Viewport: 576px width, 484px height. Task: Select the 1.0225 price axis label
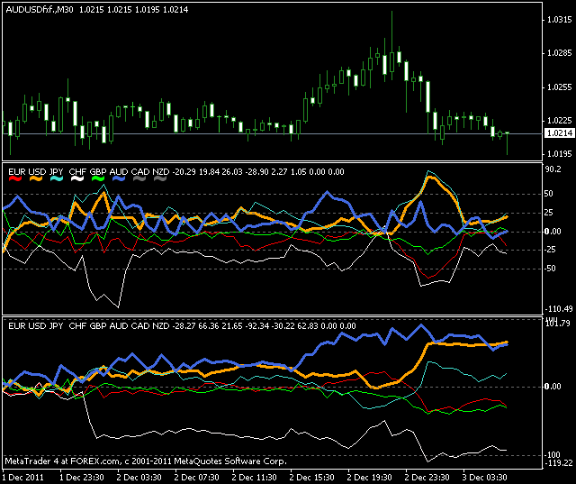coord(560,121)
